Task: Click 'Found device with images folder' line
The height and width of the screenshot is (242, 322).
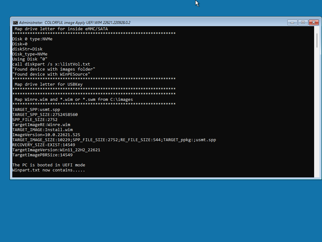Action: click(54, 69)
